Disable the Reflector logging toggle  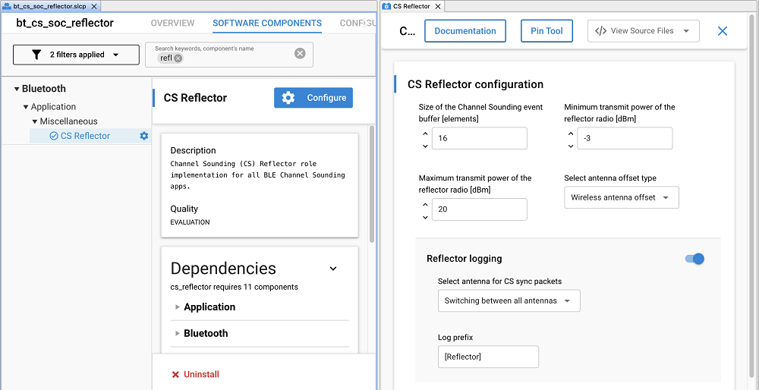coord(694,259)
